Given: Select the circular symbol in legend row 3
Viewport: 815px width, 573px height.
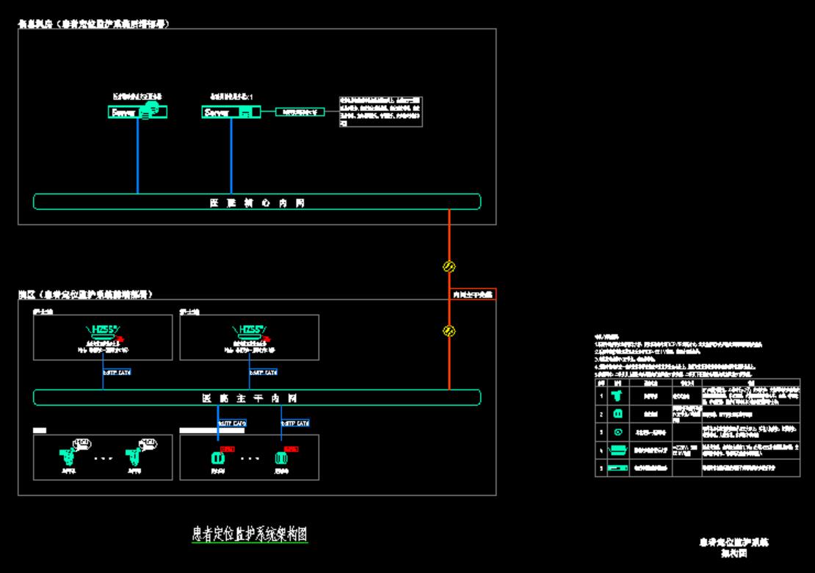Looking at the screenshot, I should point(617,432).
